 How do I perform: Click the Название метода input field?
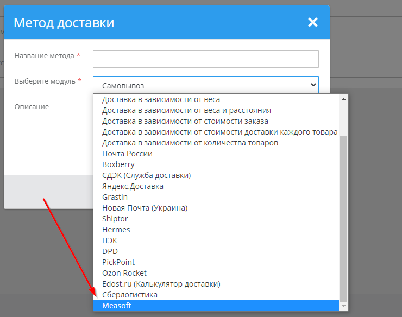(205, 59)
